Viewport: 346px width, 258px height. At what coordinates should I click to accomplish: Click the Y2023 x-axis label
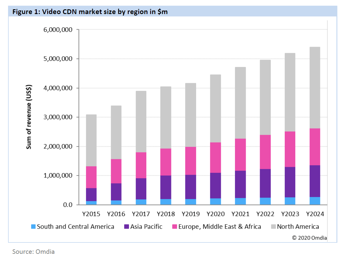[290, 214]
